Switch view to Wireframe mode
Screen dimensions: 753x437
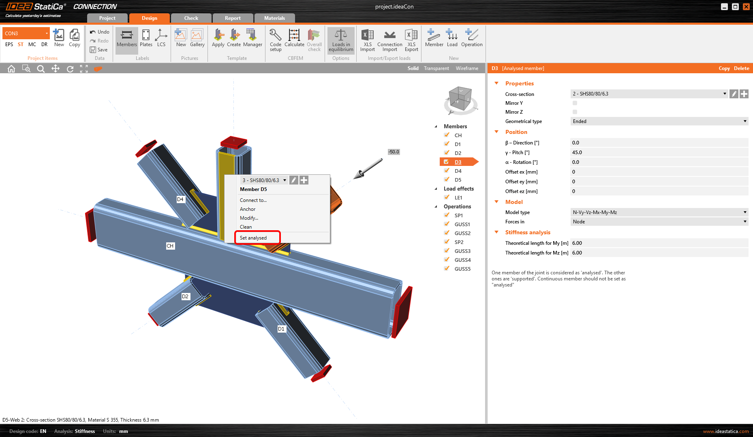pos(467,68)
